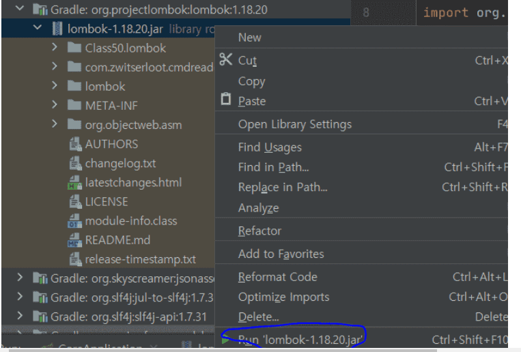521x352 pixels.
Task: Expand the Gradle jsonassert library node
Action: (x=20, y=278)
